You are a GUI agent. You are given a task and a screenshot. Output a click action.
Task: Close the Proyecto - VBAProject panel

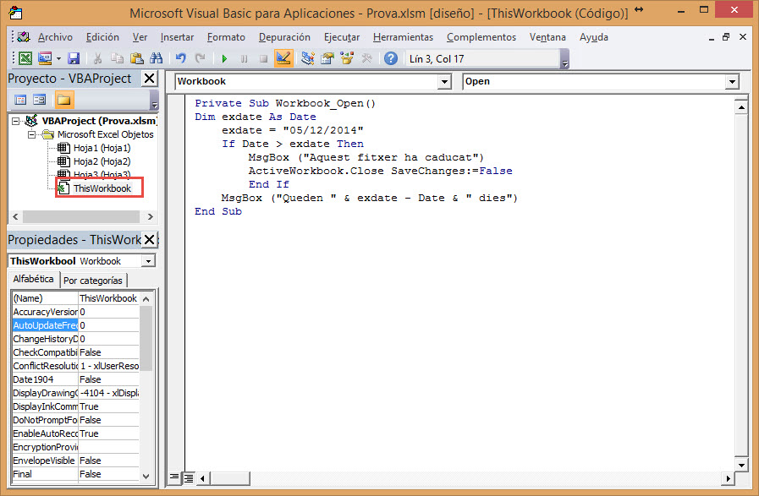(x=150, y=79)
